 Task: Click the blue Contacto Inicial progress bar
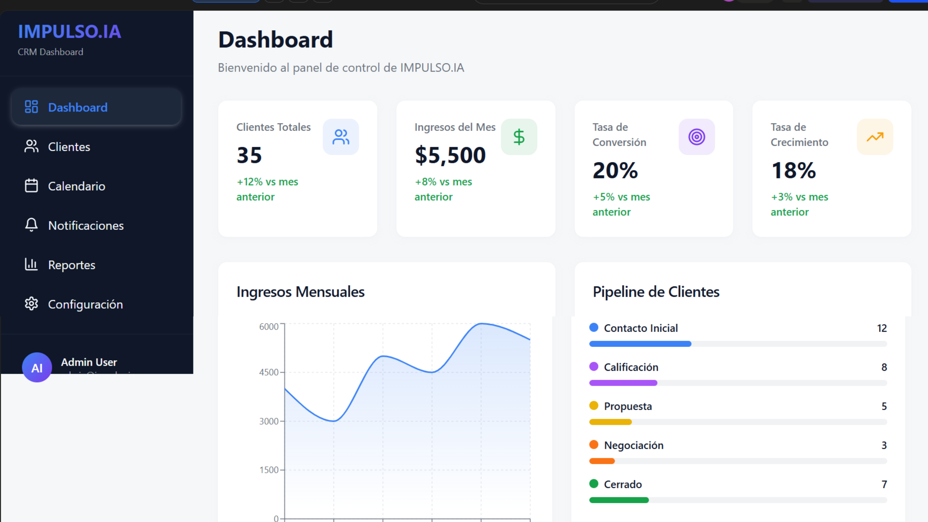[640, 344]
